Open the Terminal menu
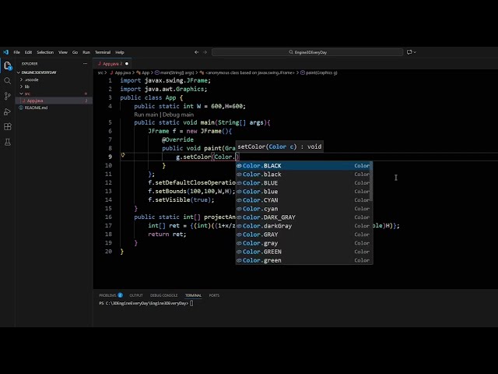 click(x=103, y=52)
